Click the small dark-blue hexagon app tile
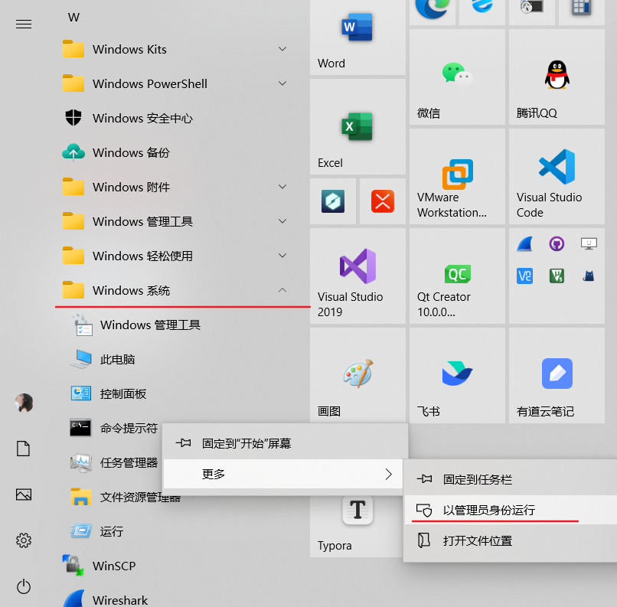This screenshot has width=617, height=607. [x=333, y=201]
